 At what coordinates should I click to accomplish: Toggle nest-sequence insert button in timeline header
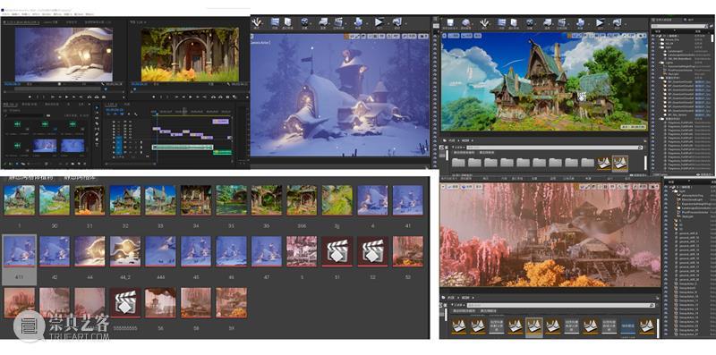108,114
